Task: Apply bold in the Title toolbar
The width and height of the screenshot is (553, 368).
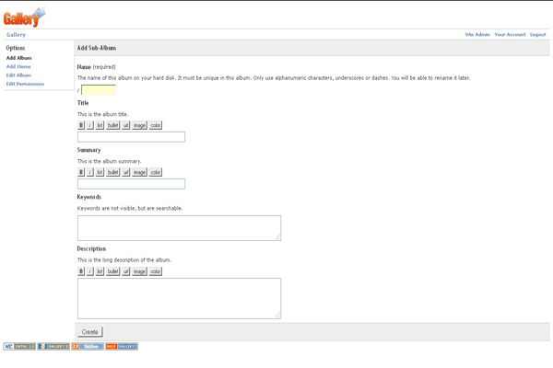Action: (81, 125)
